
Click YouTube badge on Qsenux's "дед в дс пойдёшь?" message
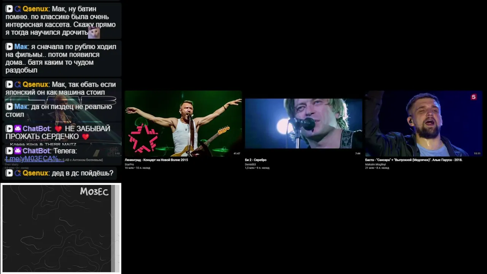coord(9,173)
